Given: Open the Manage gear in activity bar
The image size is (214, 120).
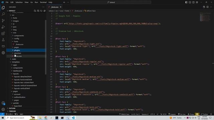Looking at the screenshot, I should (x=3, y=109).
